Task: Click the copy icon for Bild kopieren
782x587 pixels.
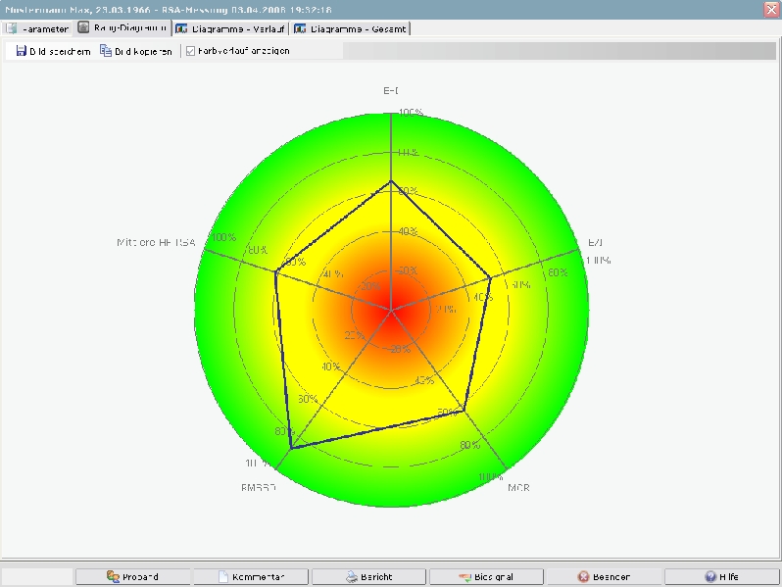Action: 106,51
